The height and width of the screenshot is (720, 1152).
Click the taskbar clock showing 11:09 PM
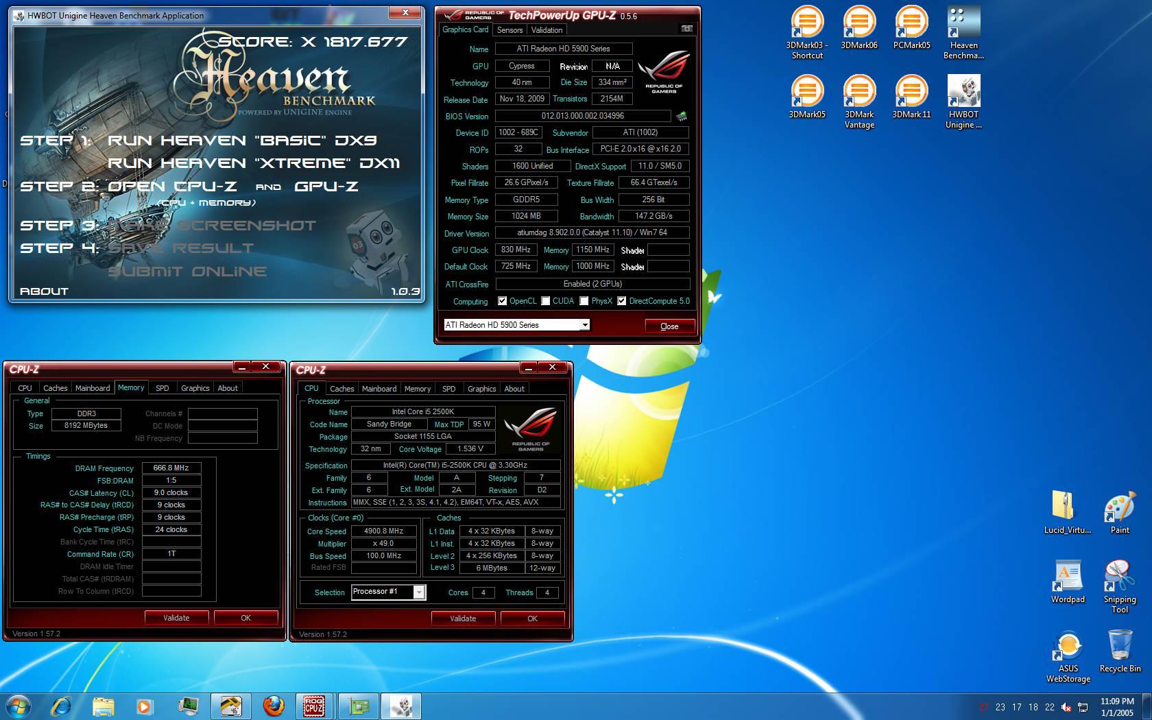click(1117, 707)
